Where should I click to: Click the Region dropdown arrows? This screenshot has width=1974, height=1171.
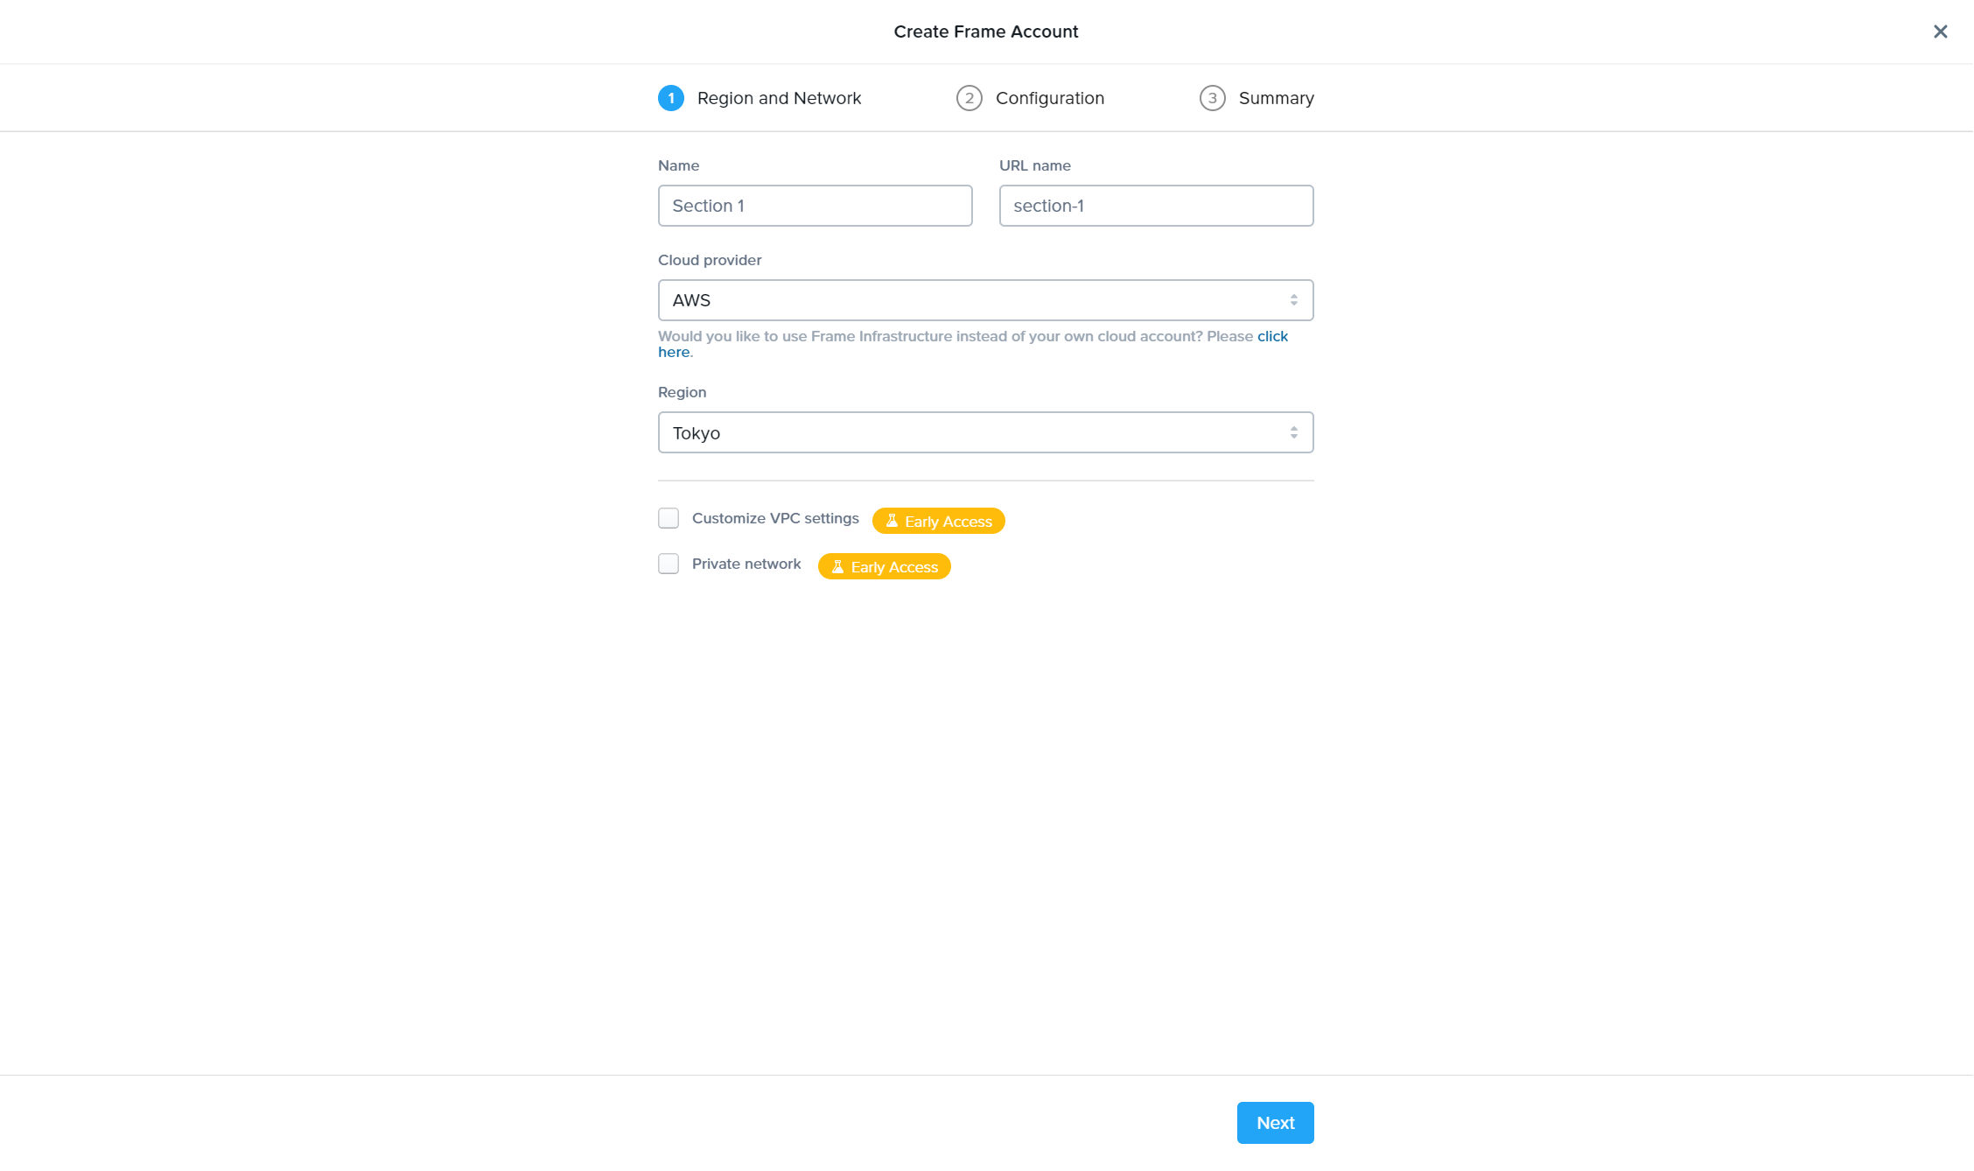[1293, 432]
